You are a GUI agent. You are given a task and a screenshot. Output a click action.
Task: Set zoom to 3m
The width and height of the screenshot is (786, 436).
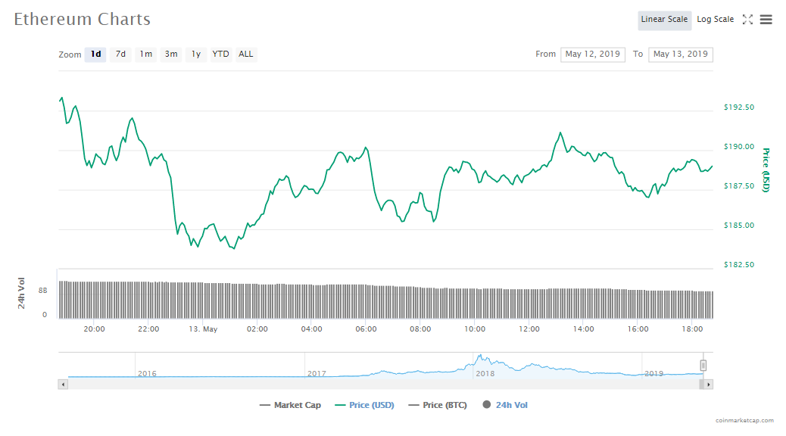click(171, 54)
